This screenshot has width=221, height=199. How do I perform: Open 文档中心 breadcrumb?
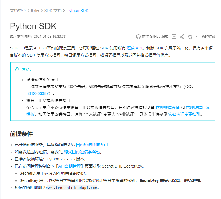point(18,11)
